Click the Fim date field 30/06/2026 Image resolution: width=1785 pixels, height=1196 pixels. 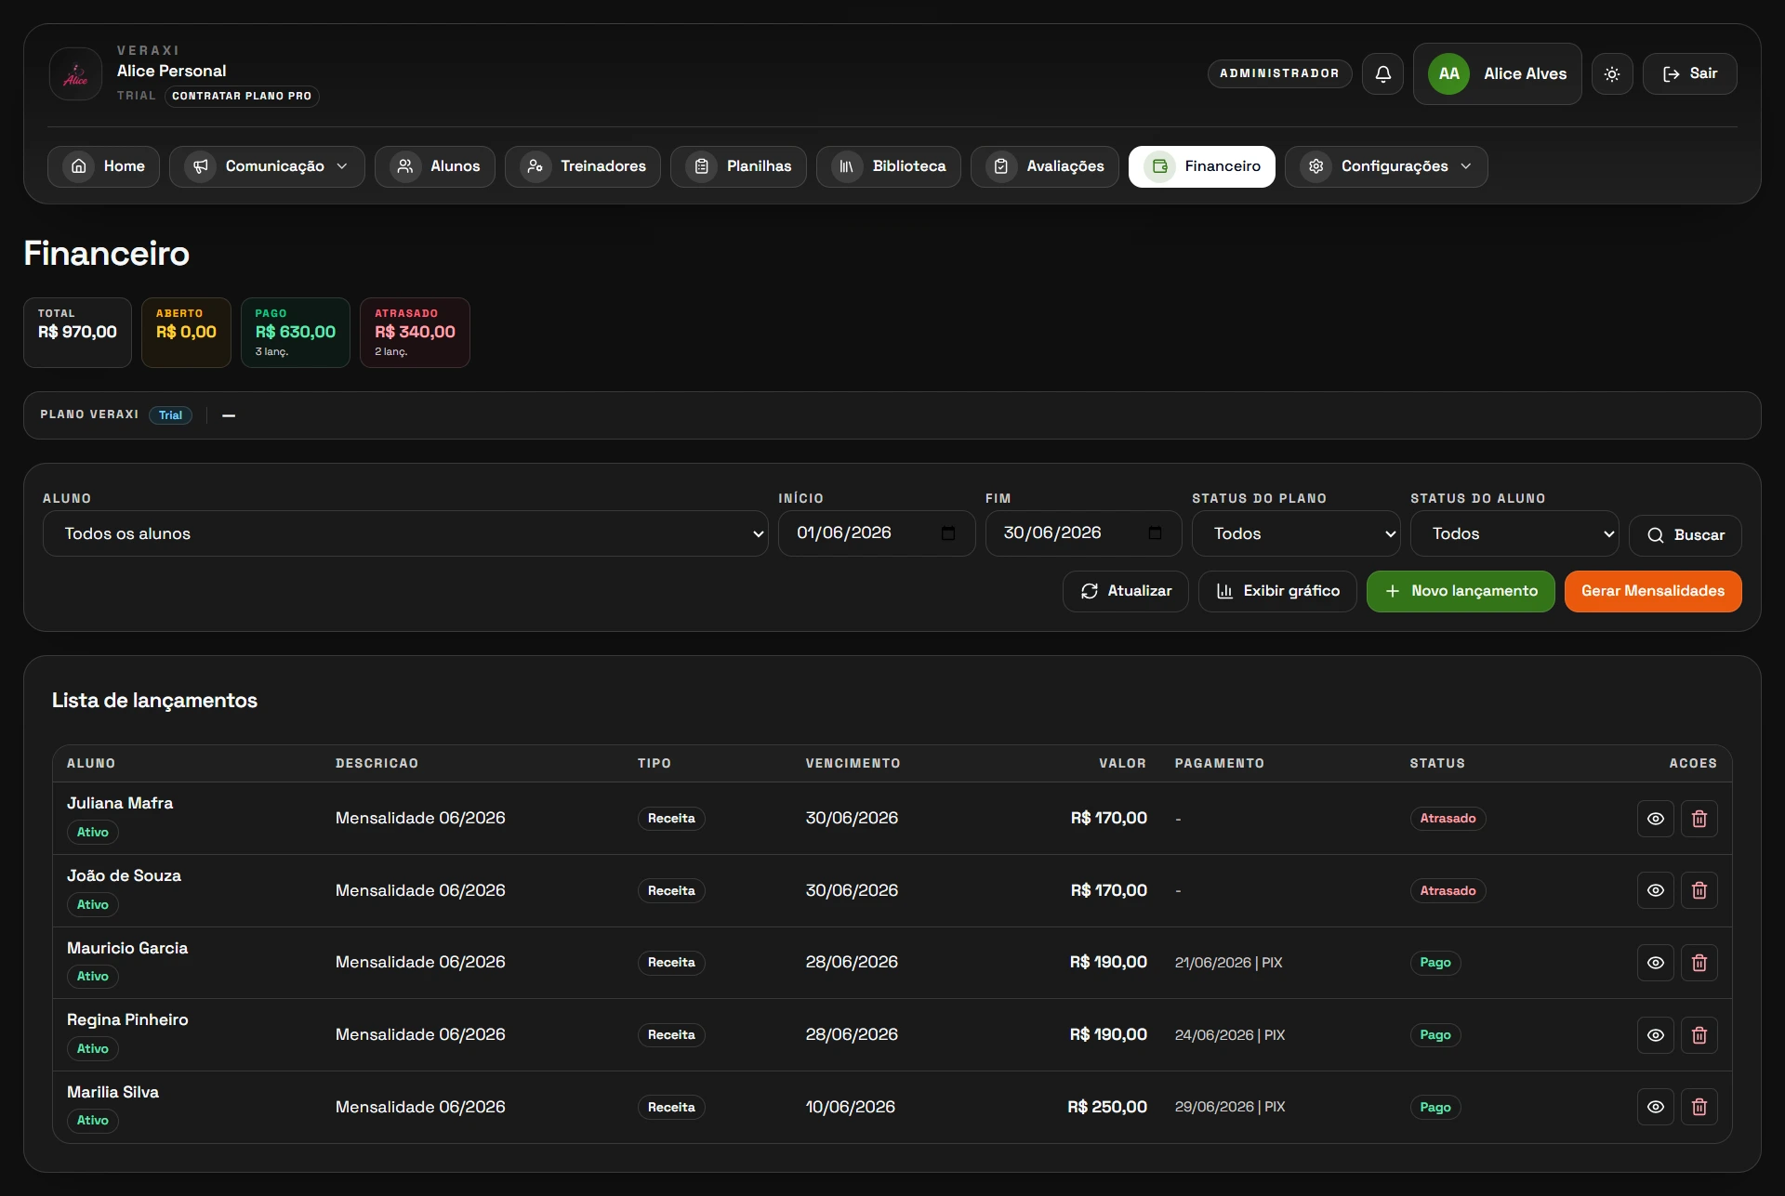[x=1084, y=533]
